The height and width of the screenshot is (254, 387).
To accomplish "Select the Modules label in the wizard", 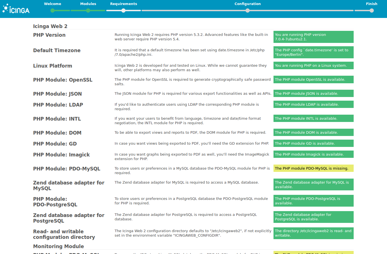I will click(88, 4).
